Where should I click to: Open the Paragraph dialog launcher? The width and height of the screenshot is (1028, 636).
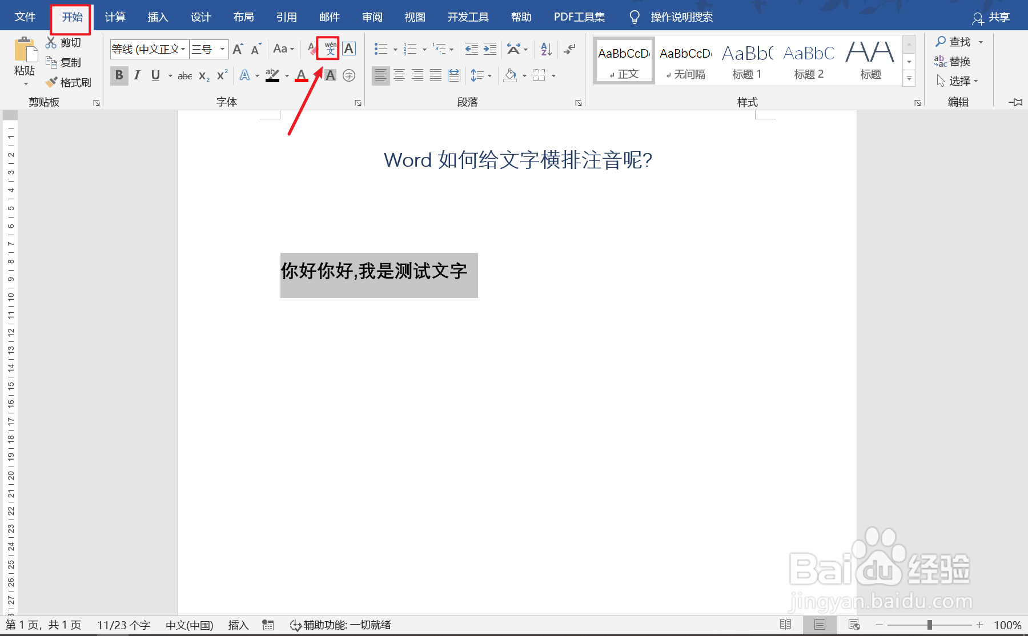click(x=579, y=103)
